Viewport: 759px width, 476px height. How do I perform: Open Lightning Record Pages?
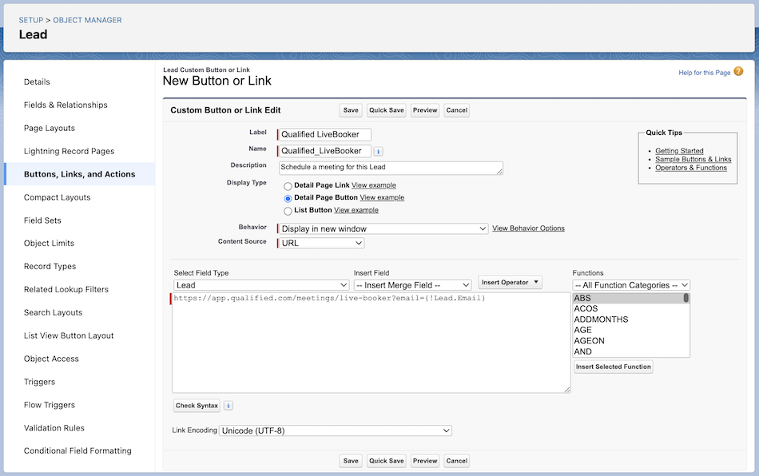click(70, 152)
